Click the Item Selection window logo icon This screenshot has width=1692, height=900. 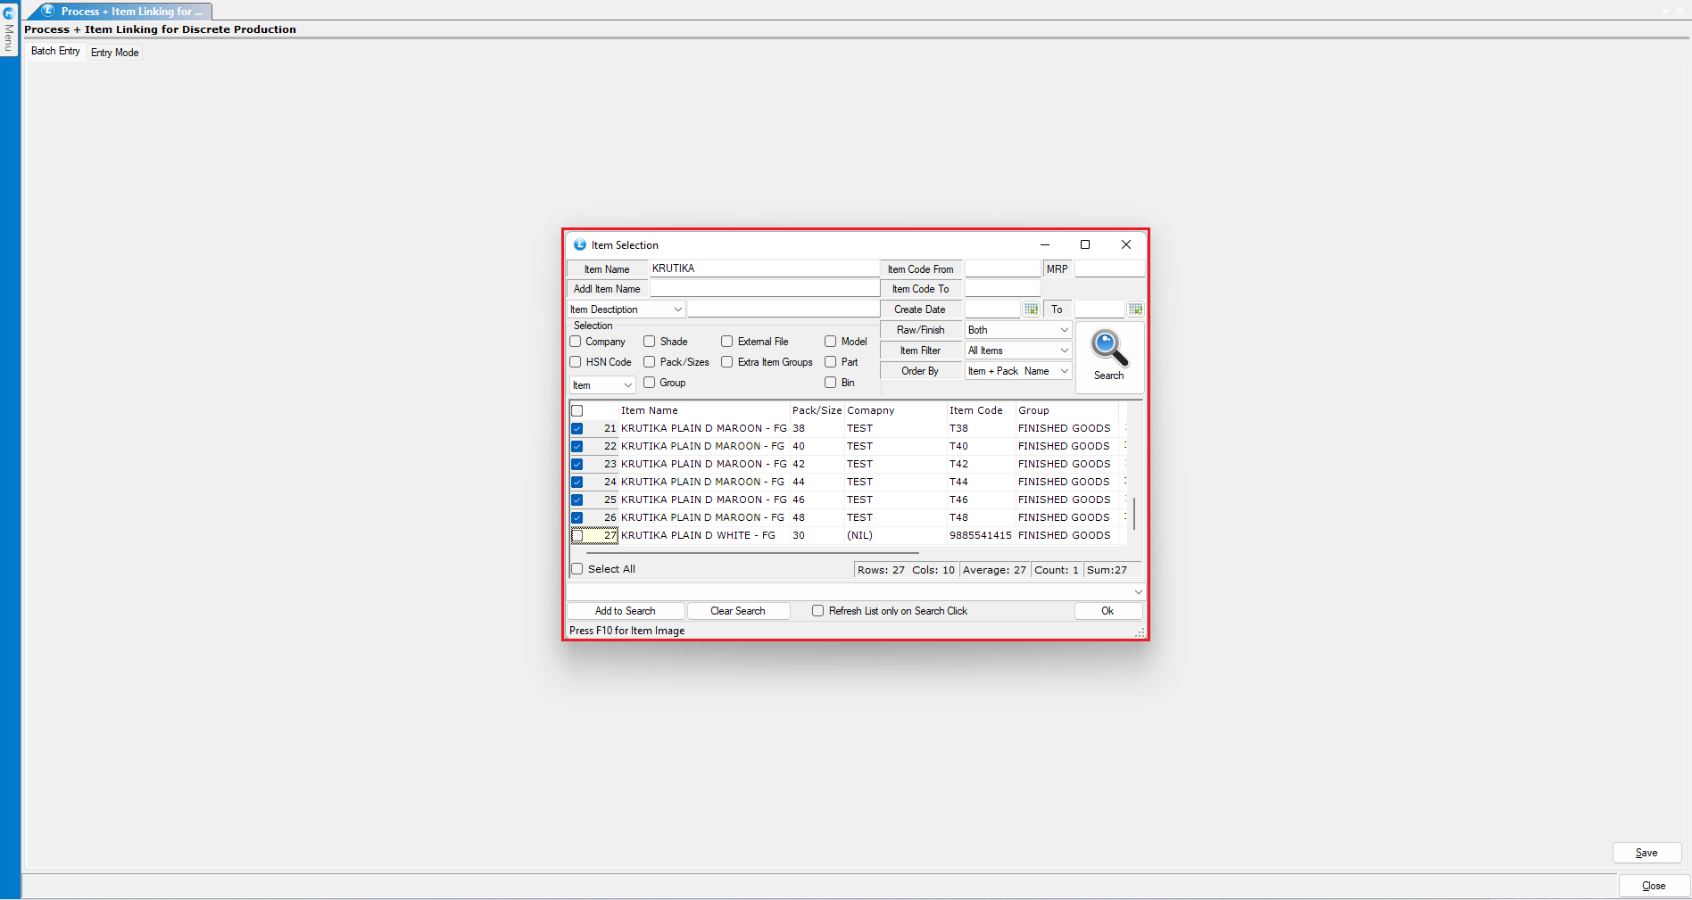point(580,245)
